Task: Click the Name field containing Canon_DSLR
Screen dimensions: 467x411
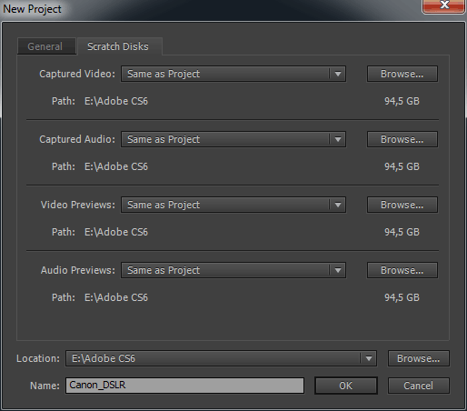Action: point(184,386)
